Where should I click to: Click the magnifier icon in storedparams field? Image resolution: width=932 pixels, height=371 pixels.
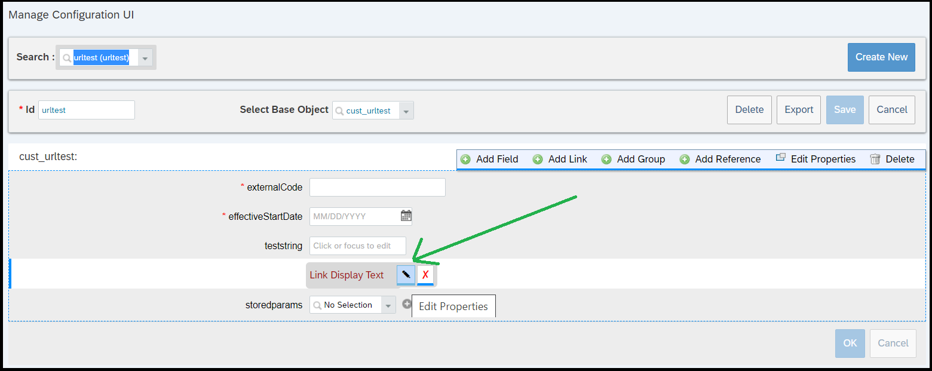point(317,305)
